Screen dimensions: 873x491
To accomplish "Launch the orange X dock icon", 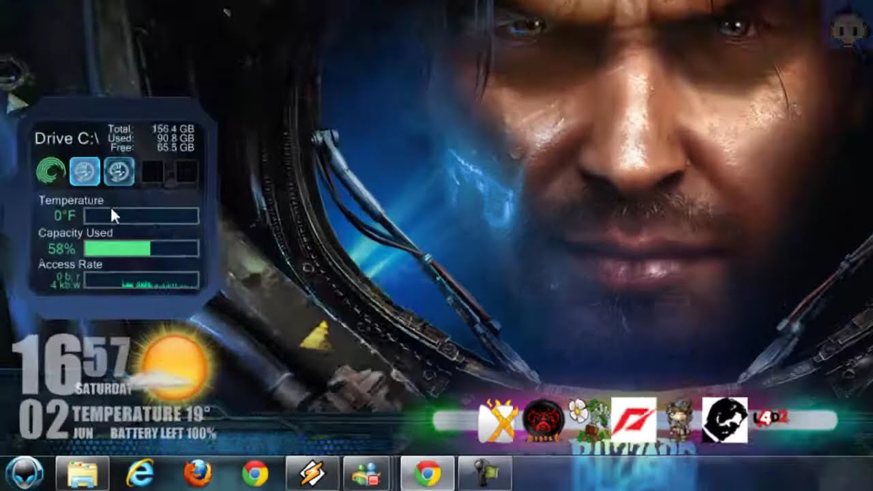I will [x=497, y=421].
